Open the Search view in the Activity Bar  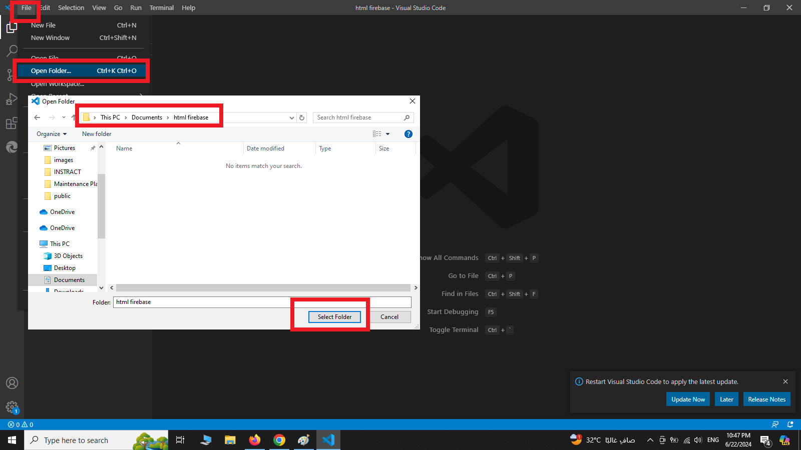pos(12,50)
